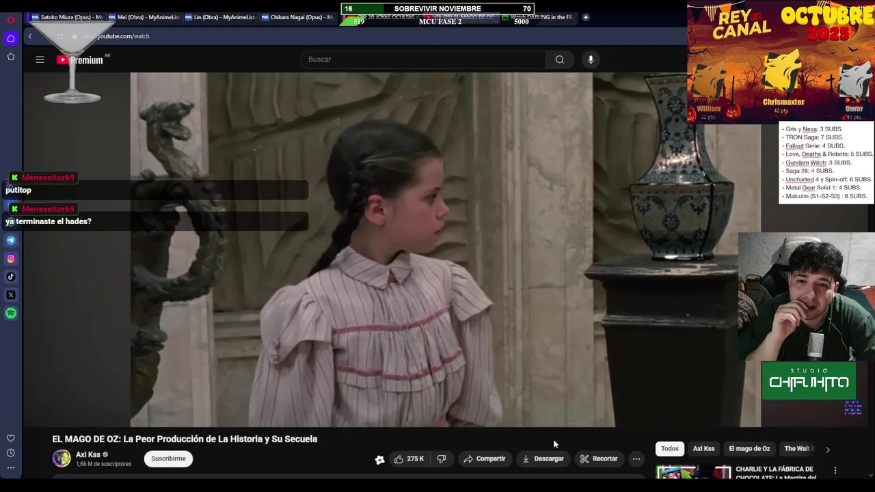Viewport: 875px width, 492px height.
Task: Select the Todos filter chip
Action: click(x=670, y=449)
